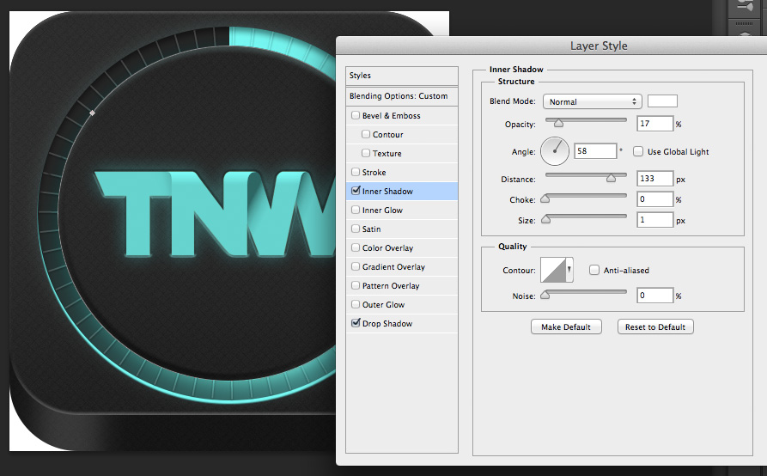Tick the Color Overlay checkbox
The width and height of the screenshot is (767, 476).
tap(356, 247)
